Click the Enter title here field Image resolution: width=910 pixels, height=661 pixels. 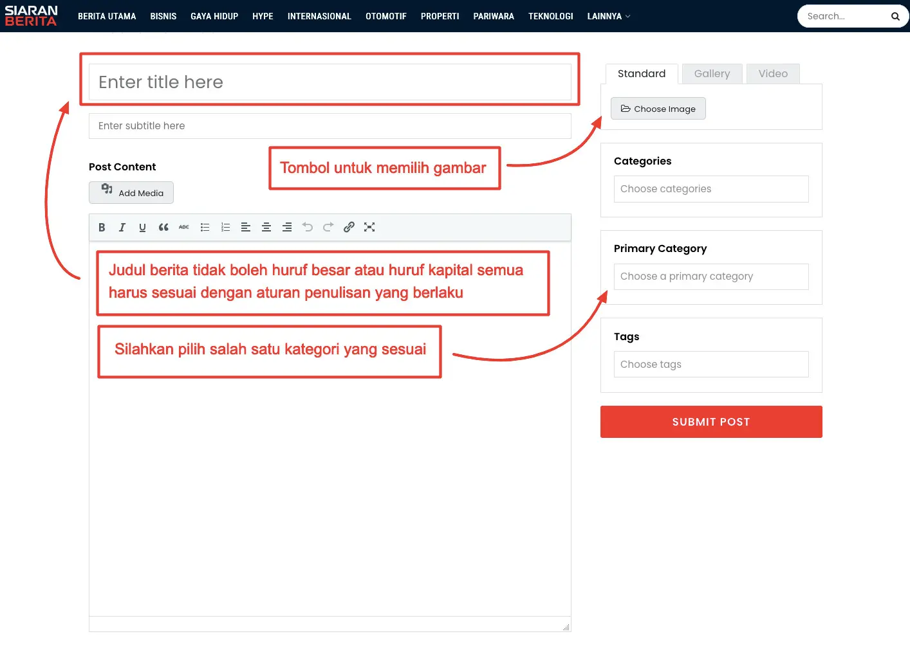pos(330,82)
